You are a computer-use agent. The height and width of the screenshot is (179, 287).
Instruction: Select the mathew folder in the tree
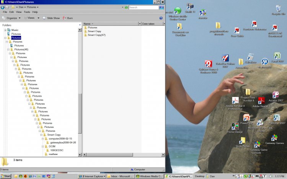(53, 154)
